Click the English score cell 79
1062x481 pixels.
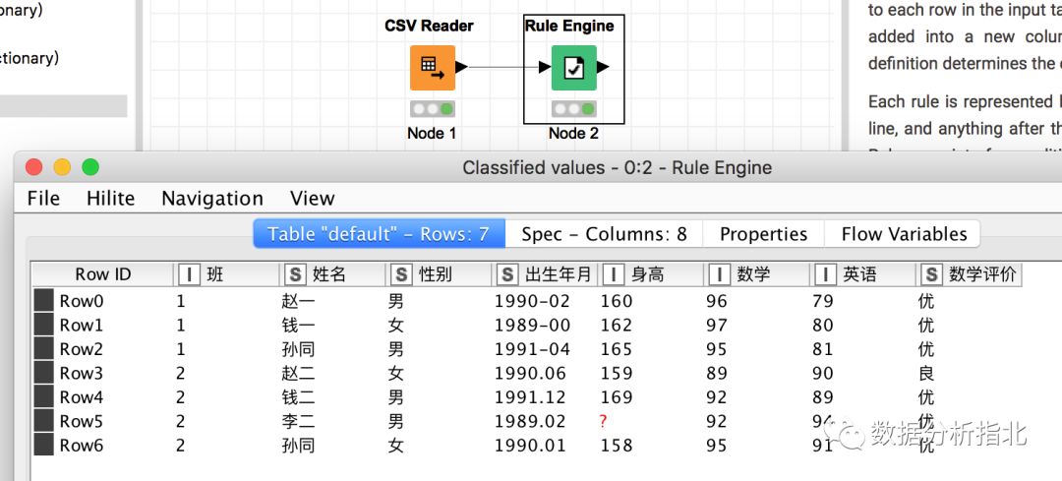point(823,301)
